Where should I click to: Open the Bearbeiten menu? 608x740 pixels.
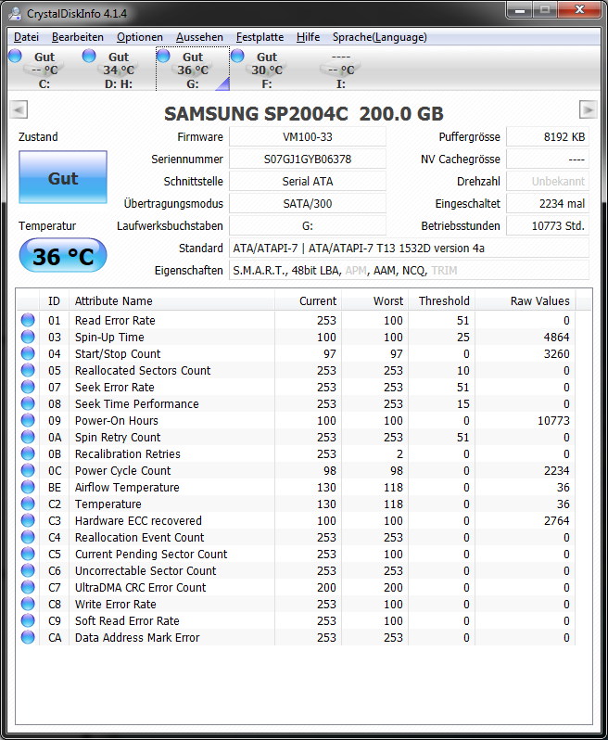pyautogui.click(x=77, y=37)
